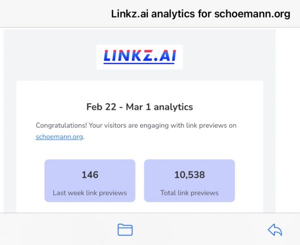Click the LINKZ.AI logo image
The width and height of the screenshot is (300, 245).
click(x=139, y=57)
